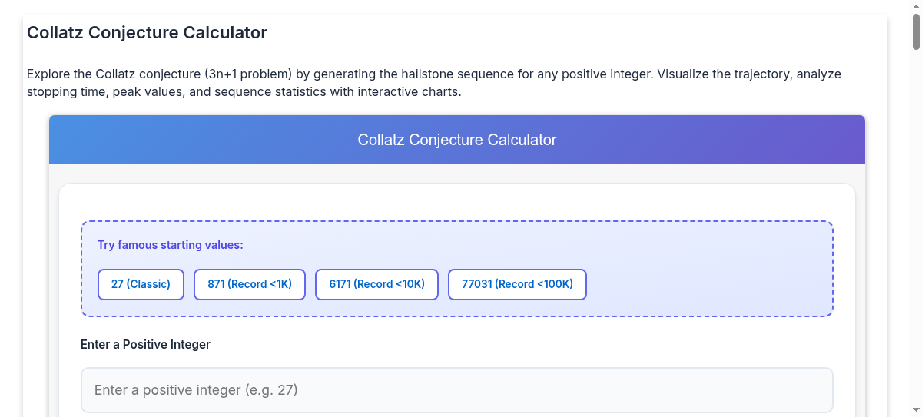Click the gradient banner calculator title
Screen dimensions: 922x417
(x=456, y=140)
